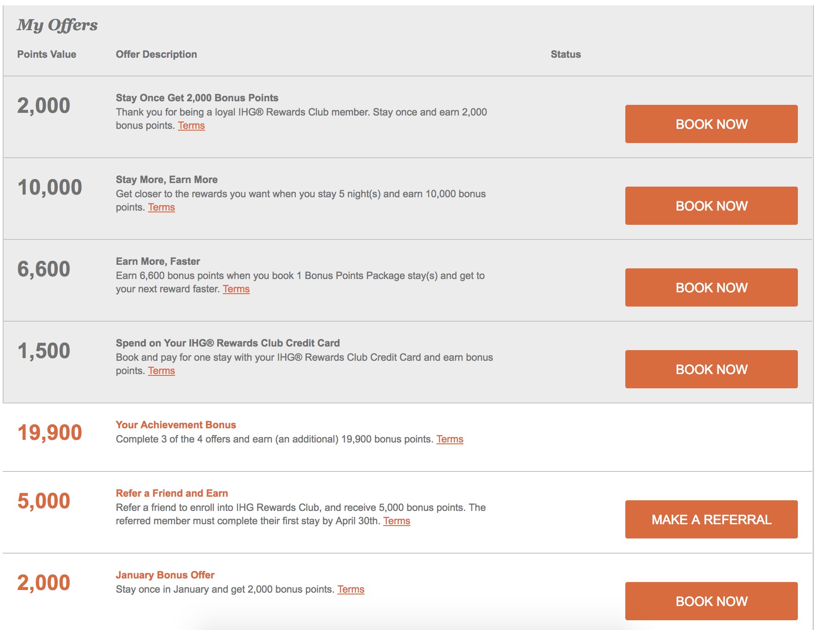Book the January Bonus Offer

pyautogui.click(x=711, y=601)
